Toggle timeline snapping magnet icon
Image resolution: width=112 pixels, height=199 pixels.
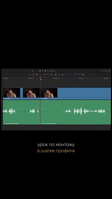pyautogui.click(x=56, y=75)
